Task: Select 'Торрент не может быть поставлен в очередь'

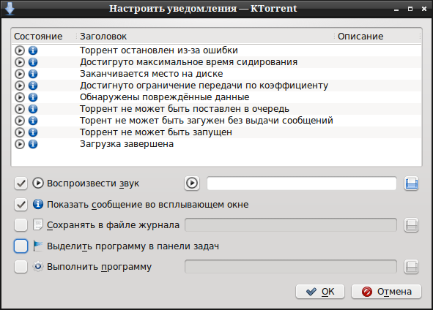Action: [217, 109]
